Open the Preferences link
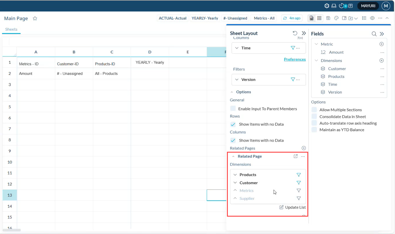Viewport: 395px width, 234px height. (x=295, y=59)
